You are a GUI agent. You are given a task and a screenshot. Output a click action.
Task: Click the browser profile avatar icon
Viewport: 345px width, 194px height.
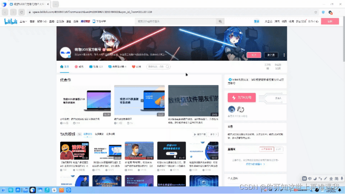pyautogui.click(x=330, y=12)
